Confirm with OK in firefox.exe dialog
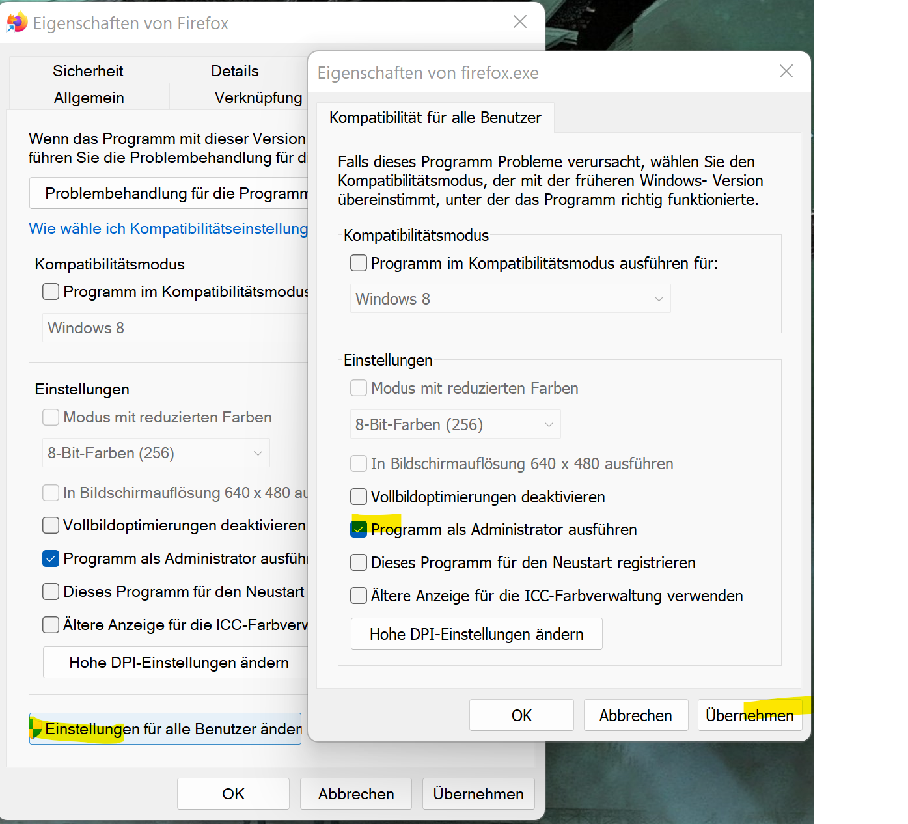This screenshot has height=824, width=908. pos(521,715)
